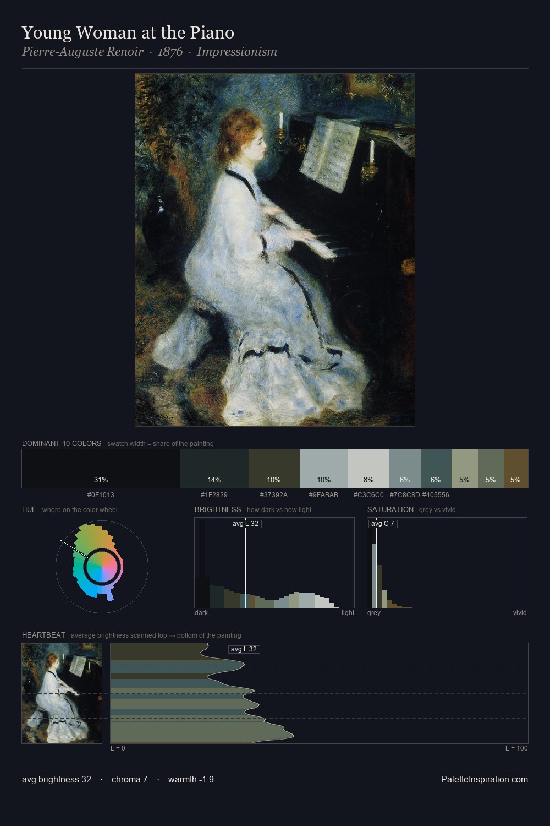The image size is (550, 826).
Task: Click the hex code #0F1013 label
Action: 101,495
